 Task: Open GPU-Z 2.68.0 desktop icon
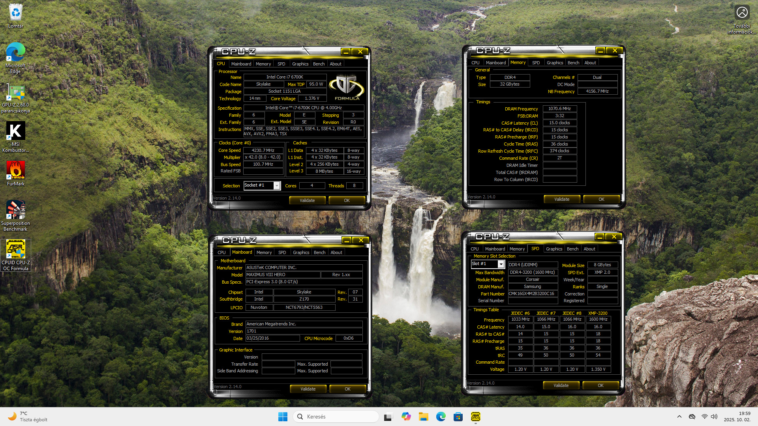pos(16,93)
